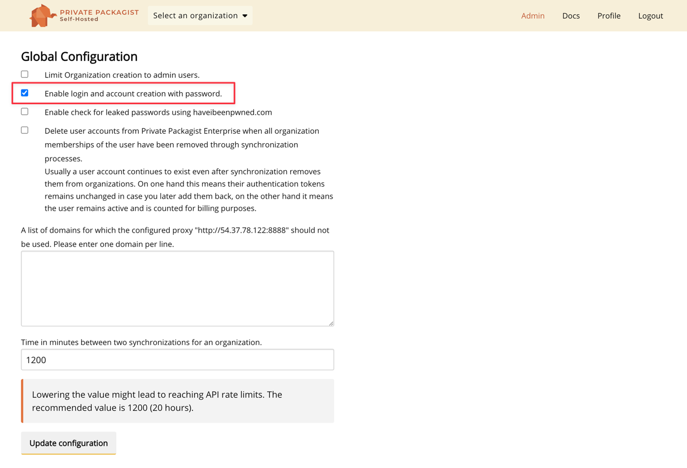Focus the proxy excluded domains text area
Viewport: 687px width, 468px height.
pos(177,288)
